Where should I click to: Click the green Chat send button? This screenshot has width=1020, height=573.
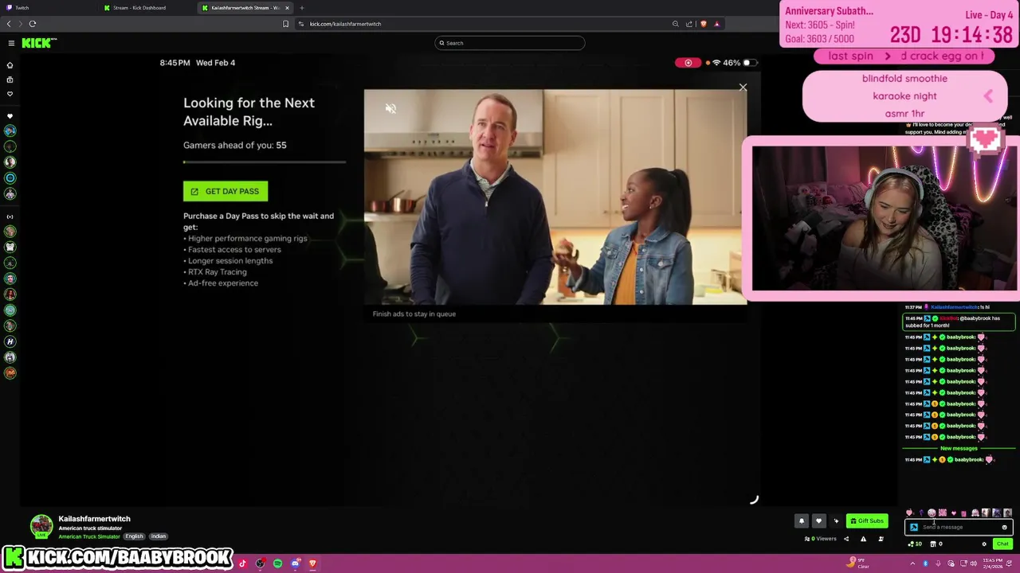click(x=1002, y=544)
